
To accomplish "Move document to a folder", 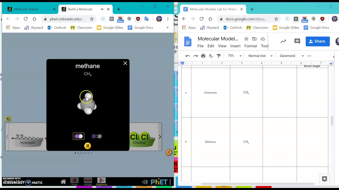I will tap(254, 39).
